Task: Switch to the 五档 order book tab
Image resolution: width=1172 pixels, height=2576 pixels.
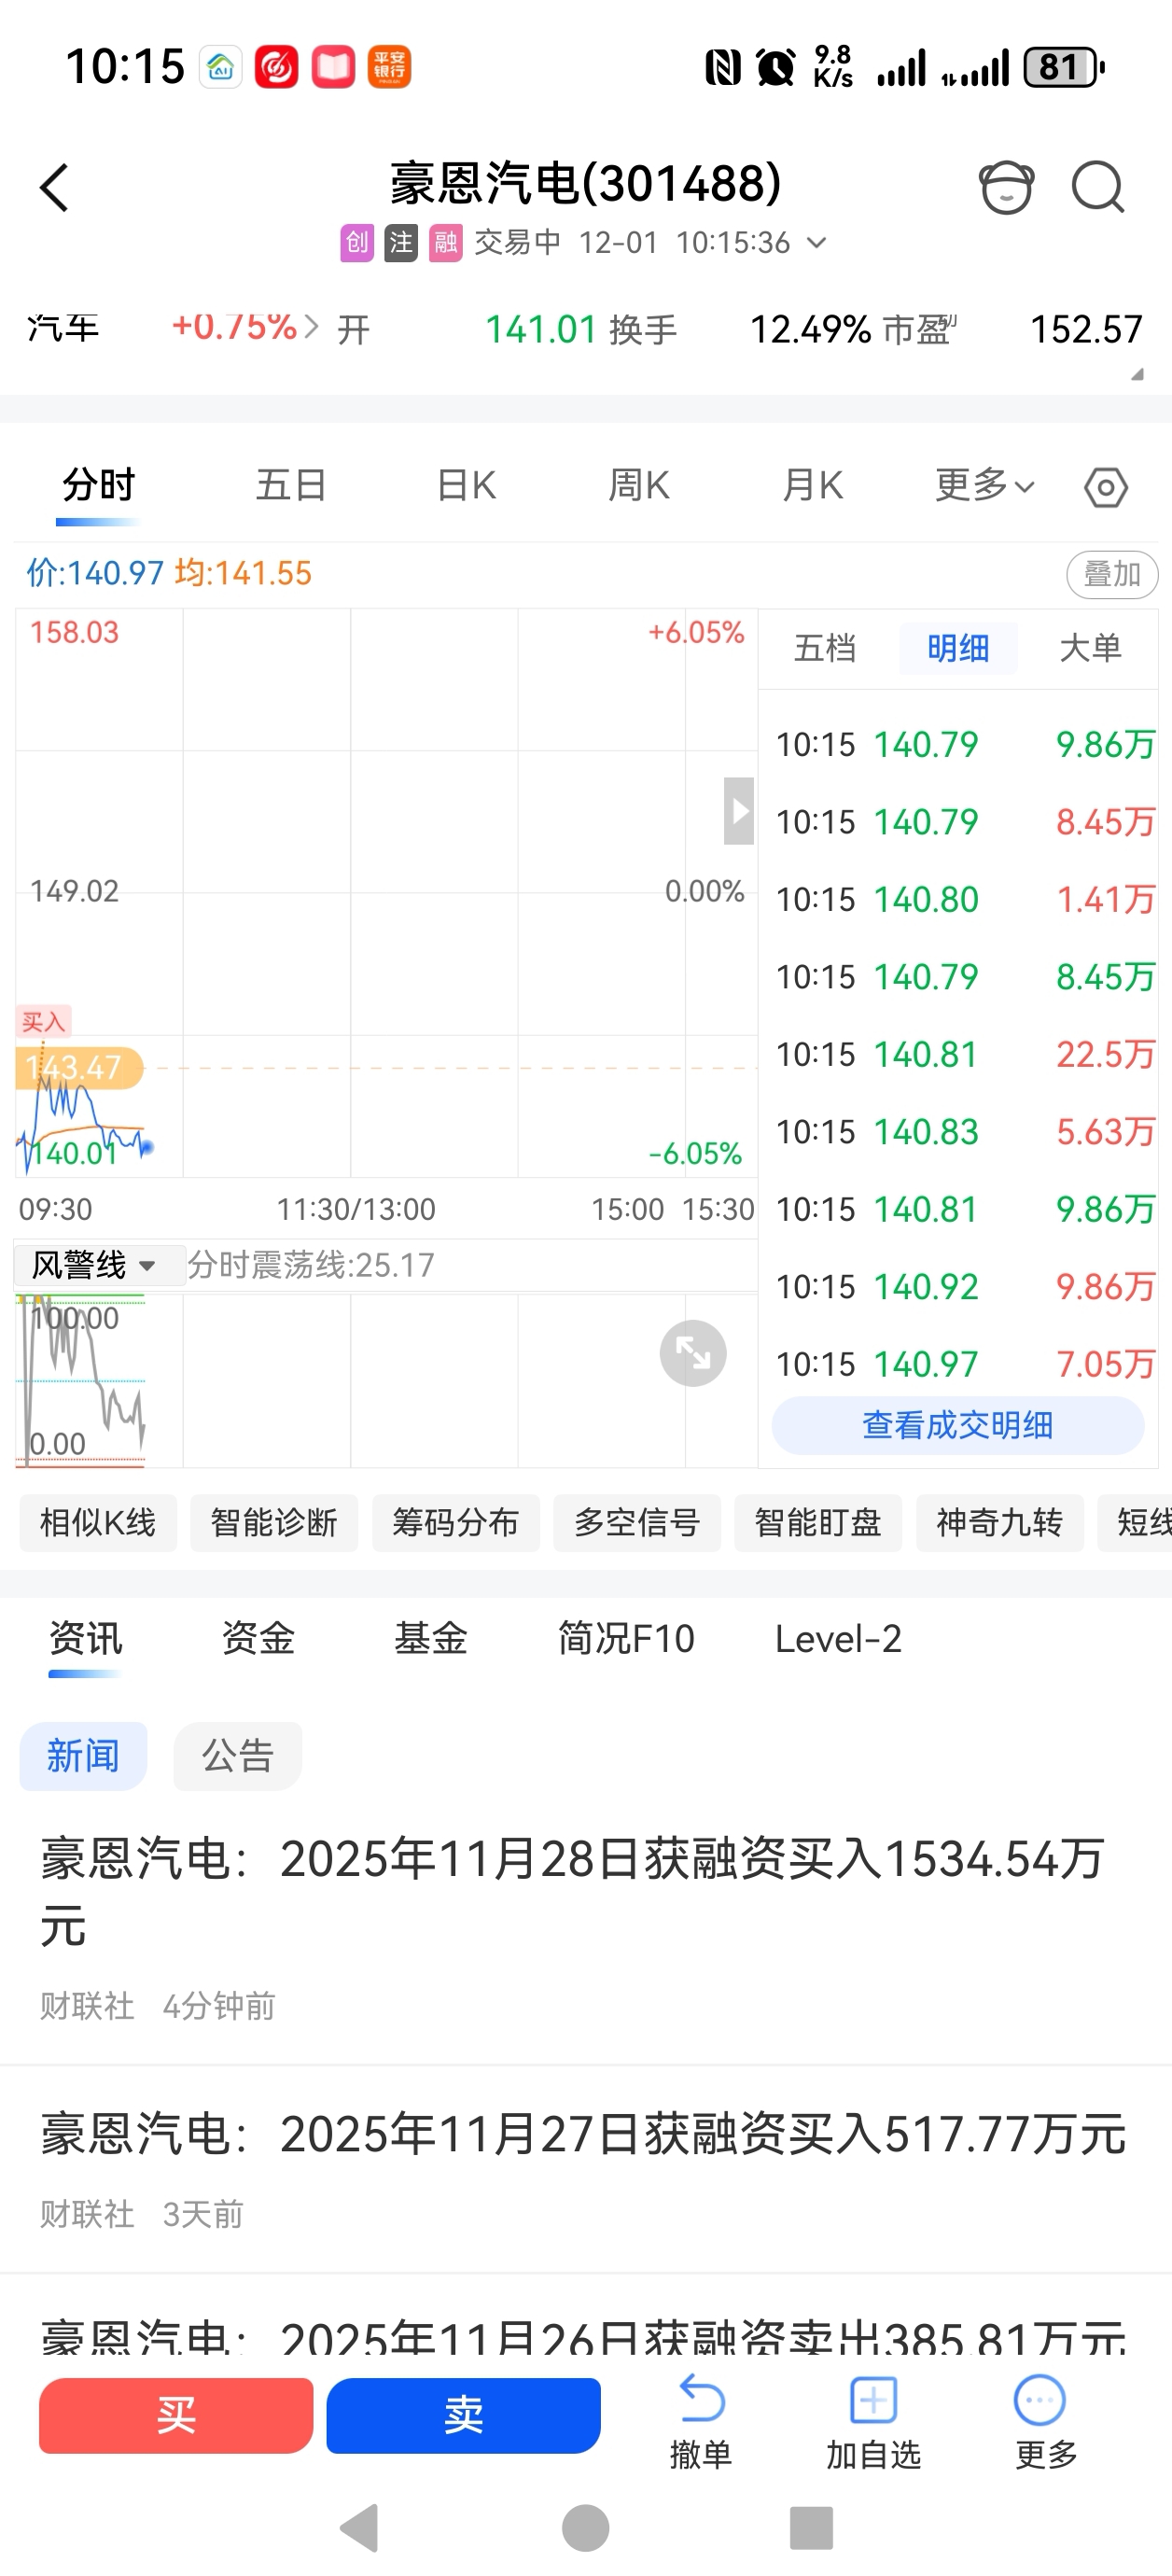Action: tap(825, 648)
